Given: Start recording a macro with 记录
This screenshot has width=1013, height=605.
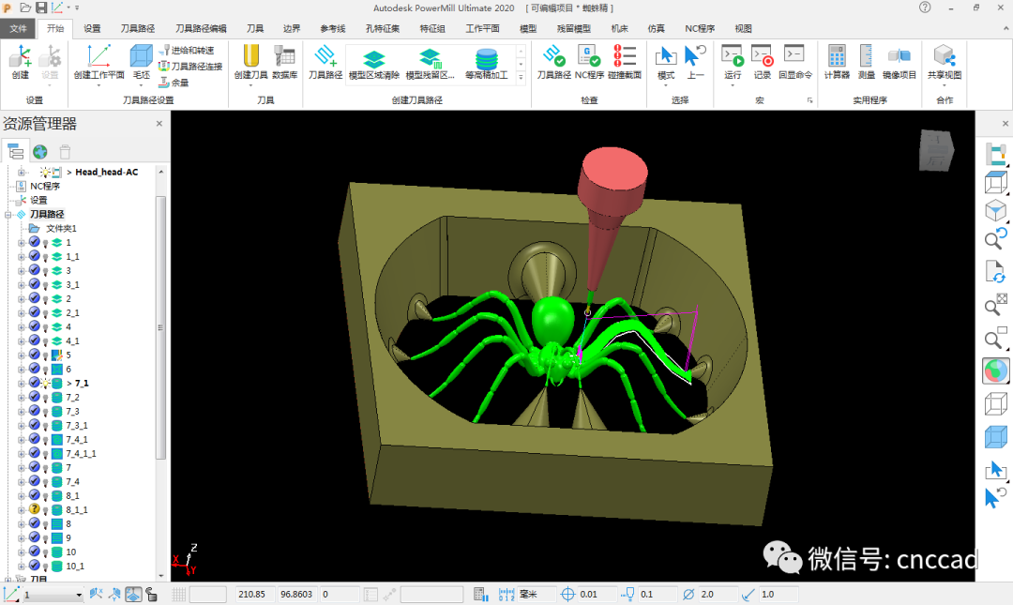Looking at the screenshot, I should point(763,62).
